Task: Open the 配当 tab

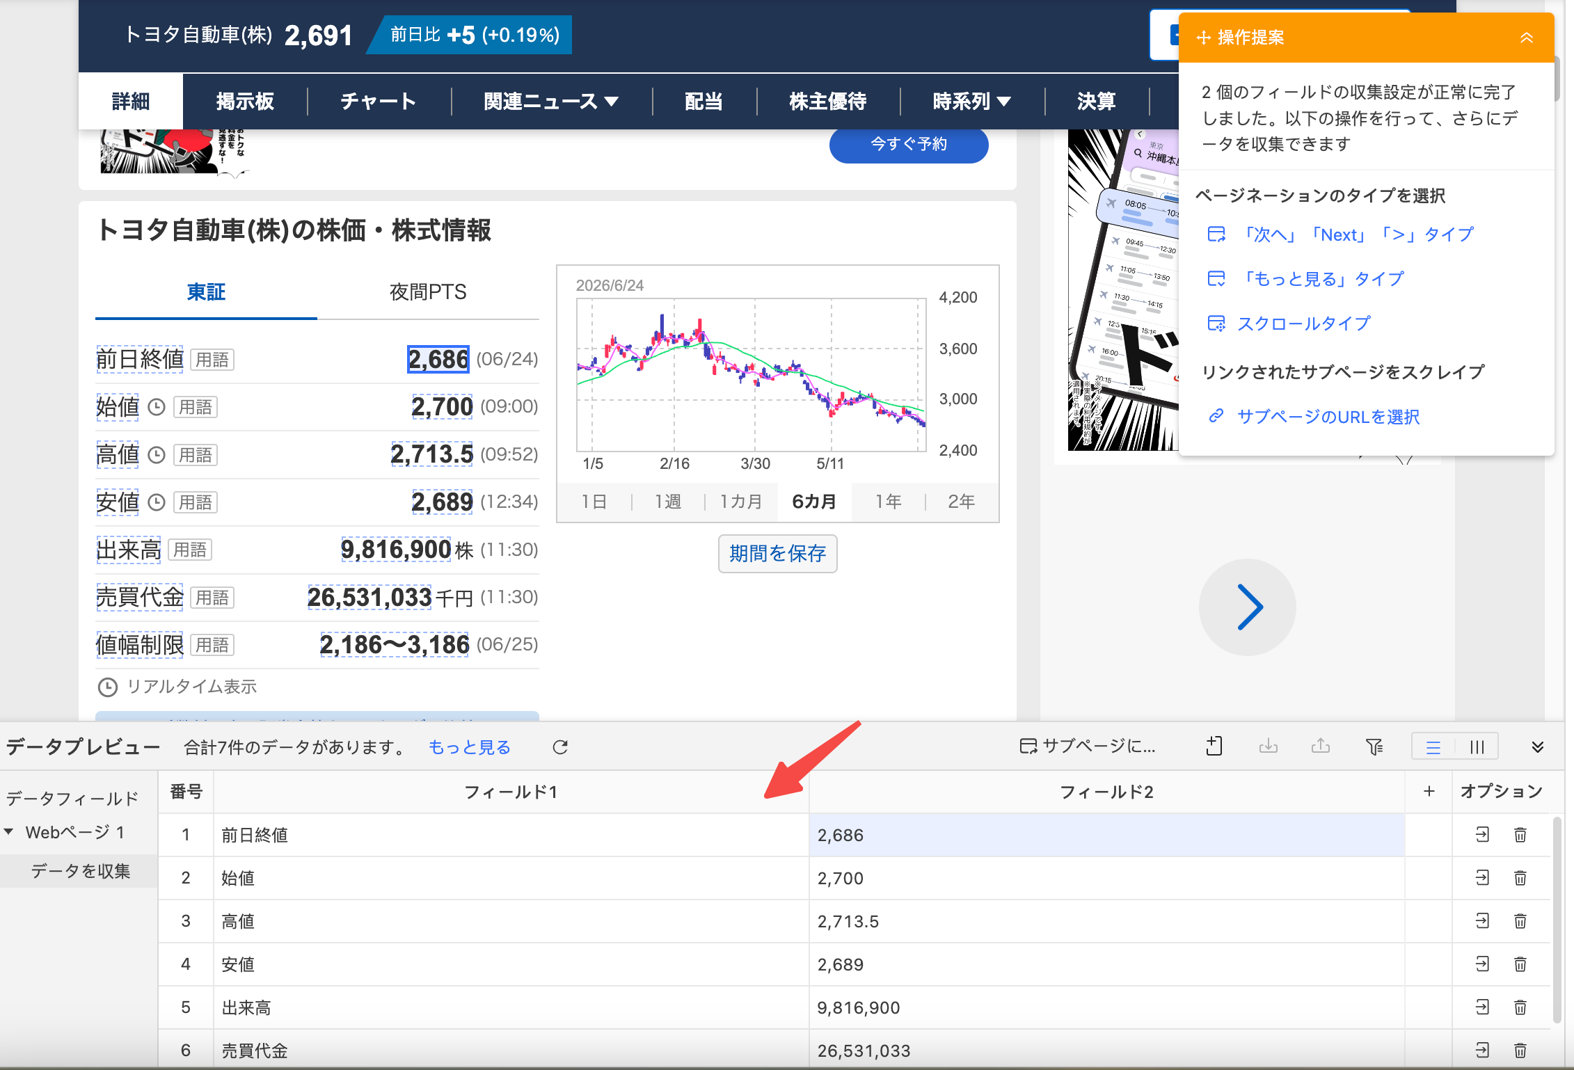Action: coord(703,102)
